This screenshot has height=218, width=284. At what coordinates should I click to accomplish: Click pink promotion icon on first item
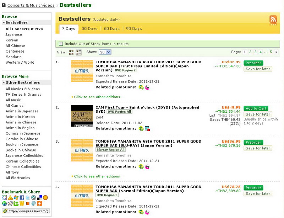147,87
